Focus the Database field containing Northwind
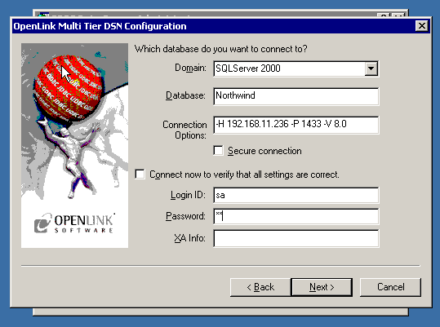 [x=296, y=96]
